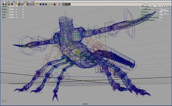Click the Edges: heads-up label

click(x=5, y=9)
